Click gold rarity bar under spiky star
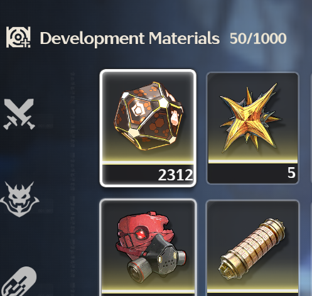The height and width of the screenshot is (296, 312). 253,162
